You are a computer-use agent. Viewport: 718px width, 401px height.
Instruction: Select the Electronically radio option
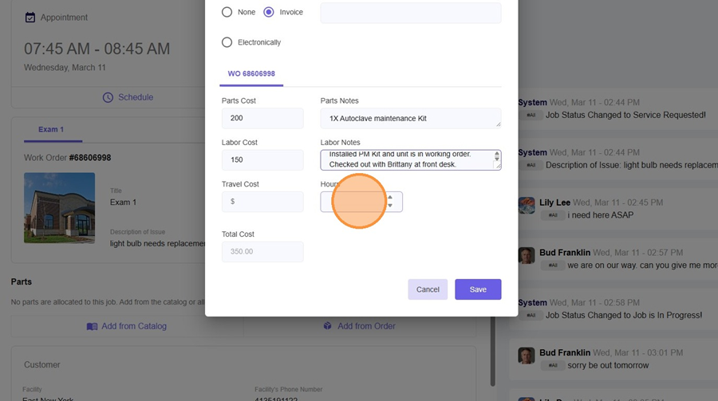pos(227,42)
